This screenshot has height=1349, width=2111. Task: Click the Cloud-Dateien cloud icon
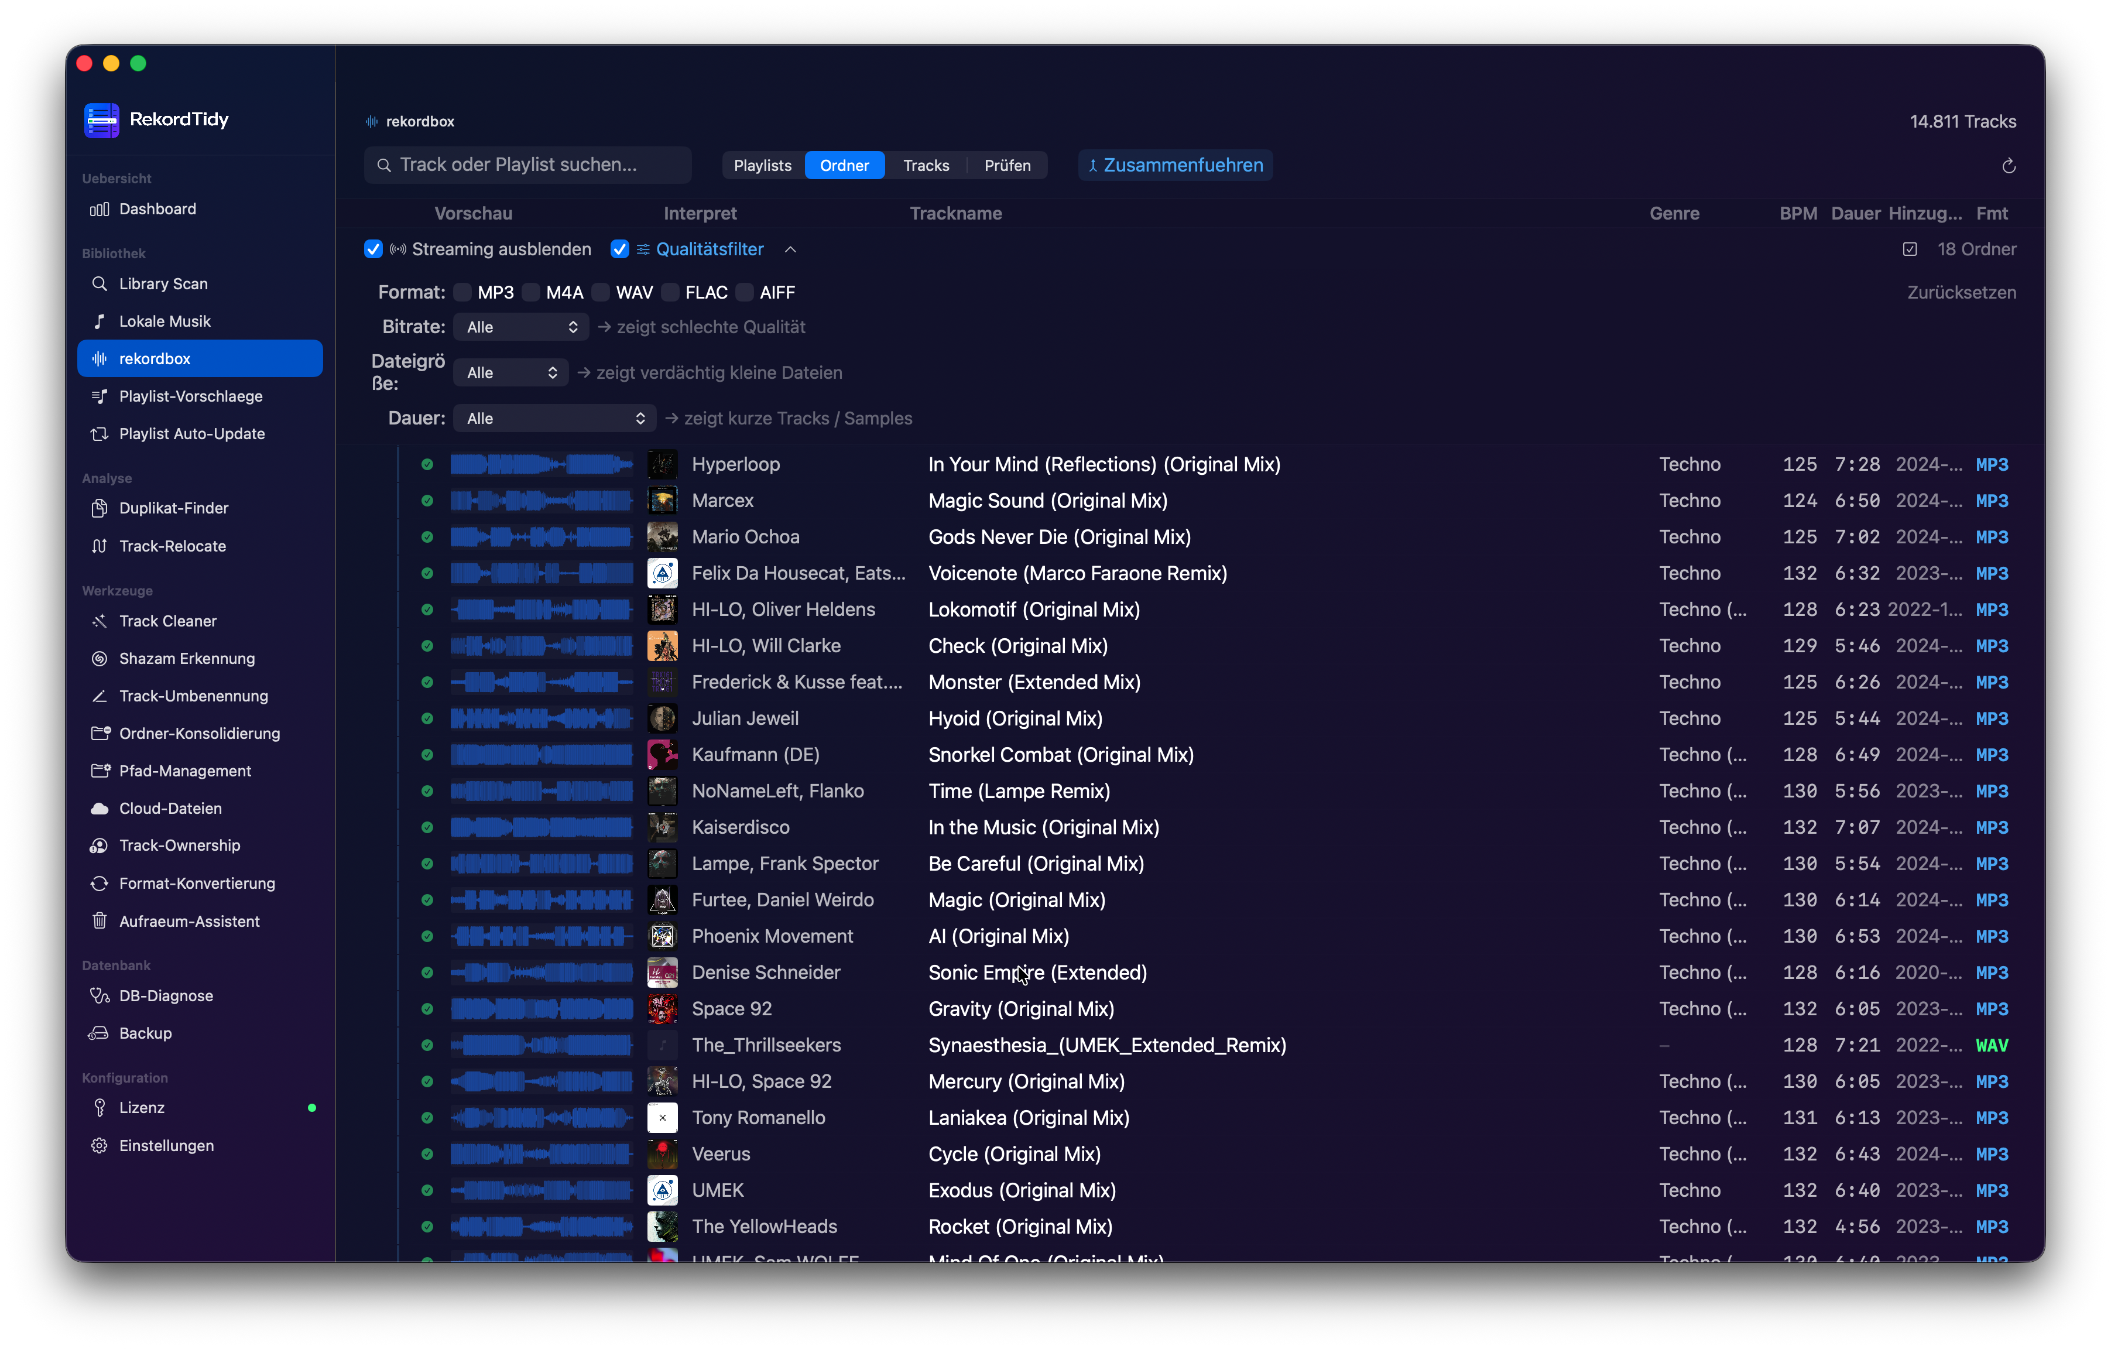pos(99,809)
